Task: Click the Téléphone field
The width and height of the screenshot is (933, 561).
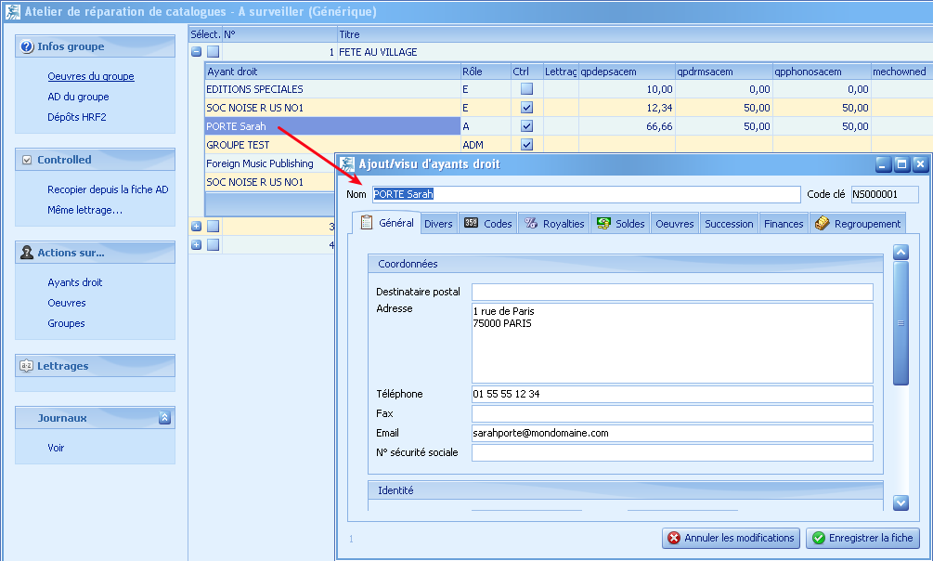Action: pos(672,394)
